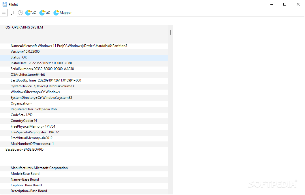This screenshot has width=305, height=195.
Task: Select the FreeVirtualMemory=649012 row
Action: 84,138
